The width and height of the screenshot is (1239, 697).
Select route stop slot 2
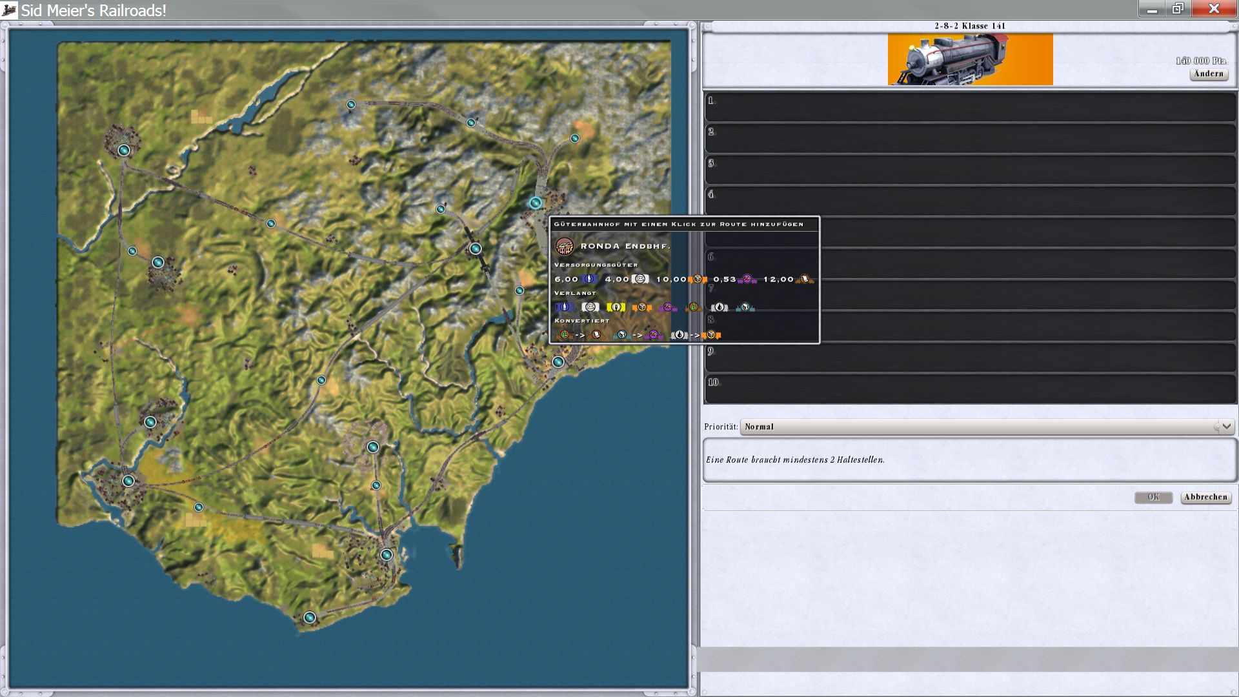click(x=970, y=138)
